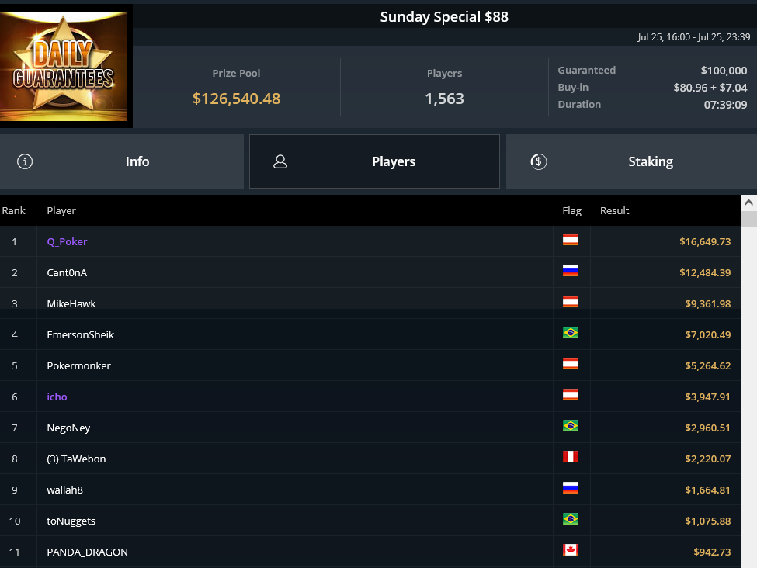The height and width of the screenshot is (568, 757).
Task: Sort by the Rank column header
Action: pyautogui.click(x=13, y=211)
